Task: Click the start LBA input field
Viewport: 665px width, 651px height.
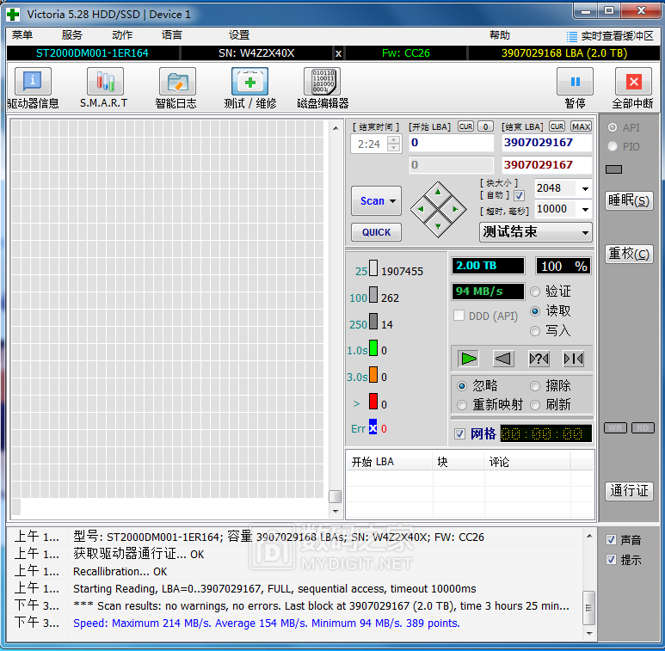Action: 452,143
